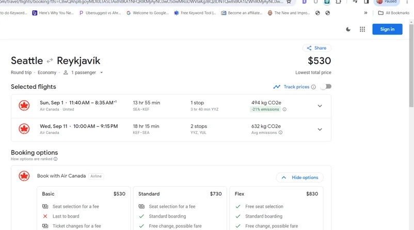Click the $530 lowest total price
The width and height of the screenshot is (414, 230).
point(319,61)
